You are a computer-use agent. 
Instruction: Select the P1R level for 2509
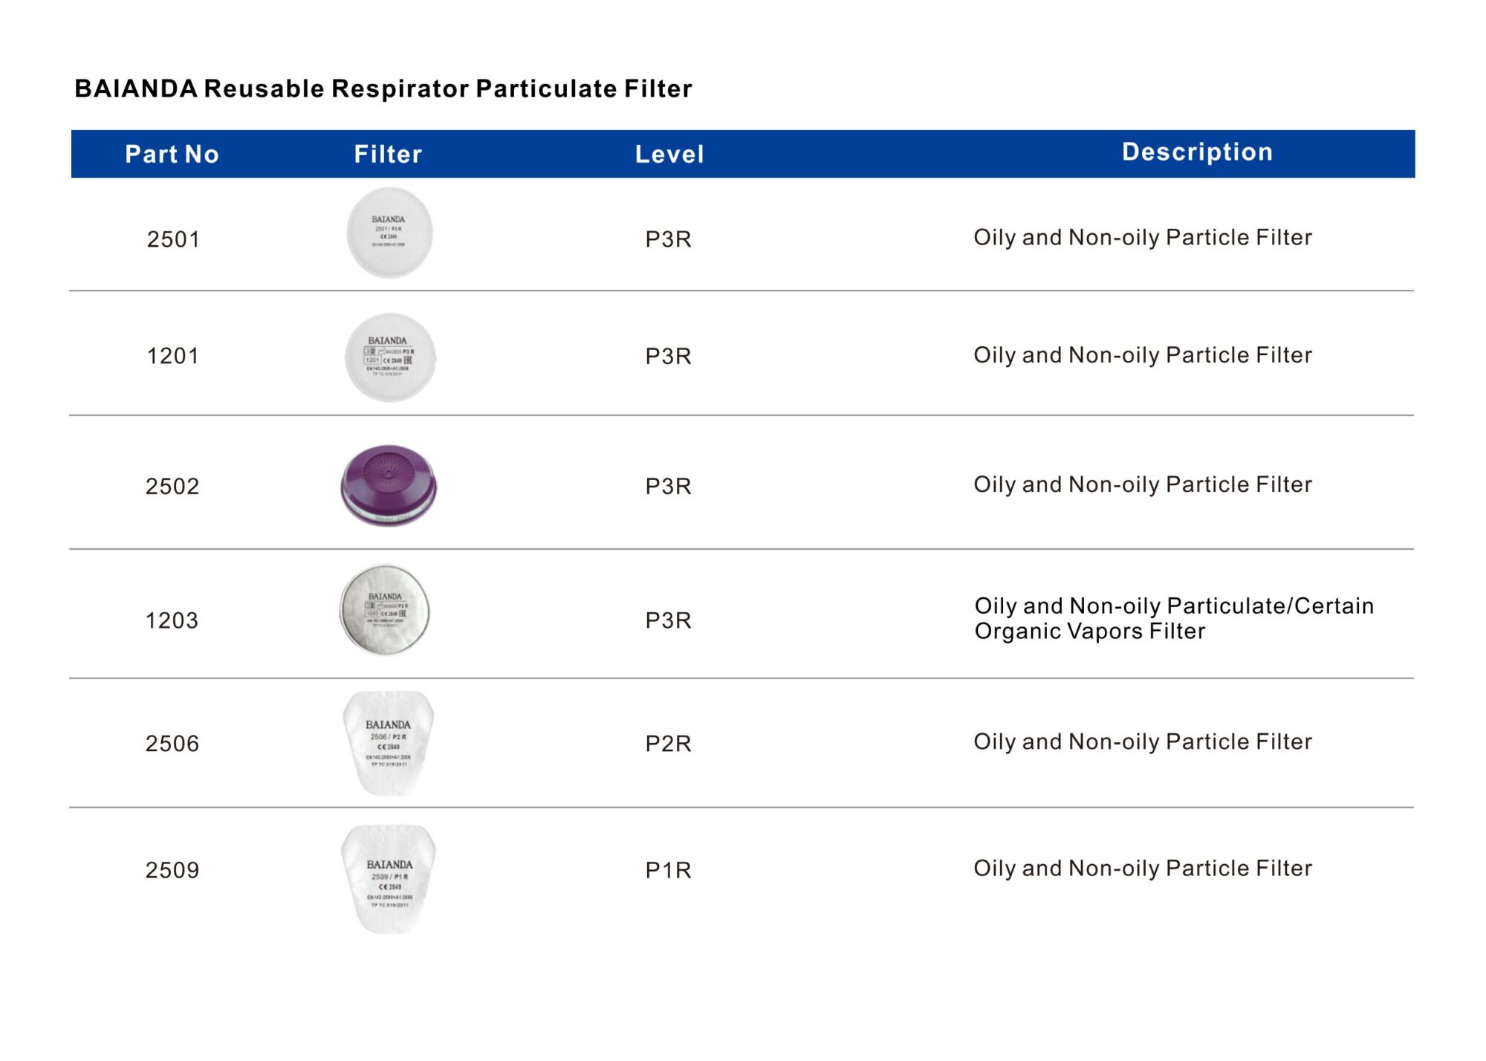click(668, 869)
